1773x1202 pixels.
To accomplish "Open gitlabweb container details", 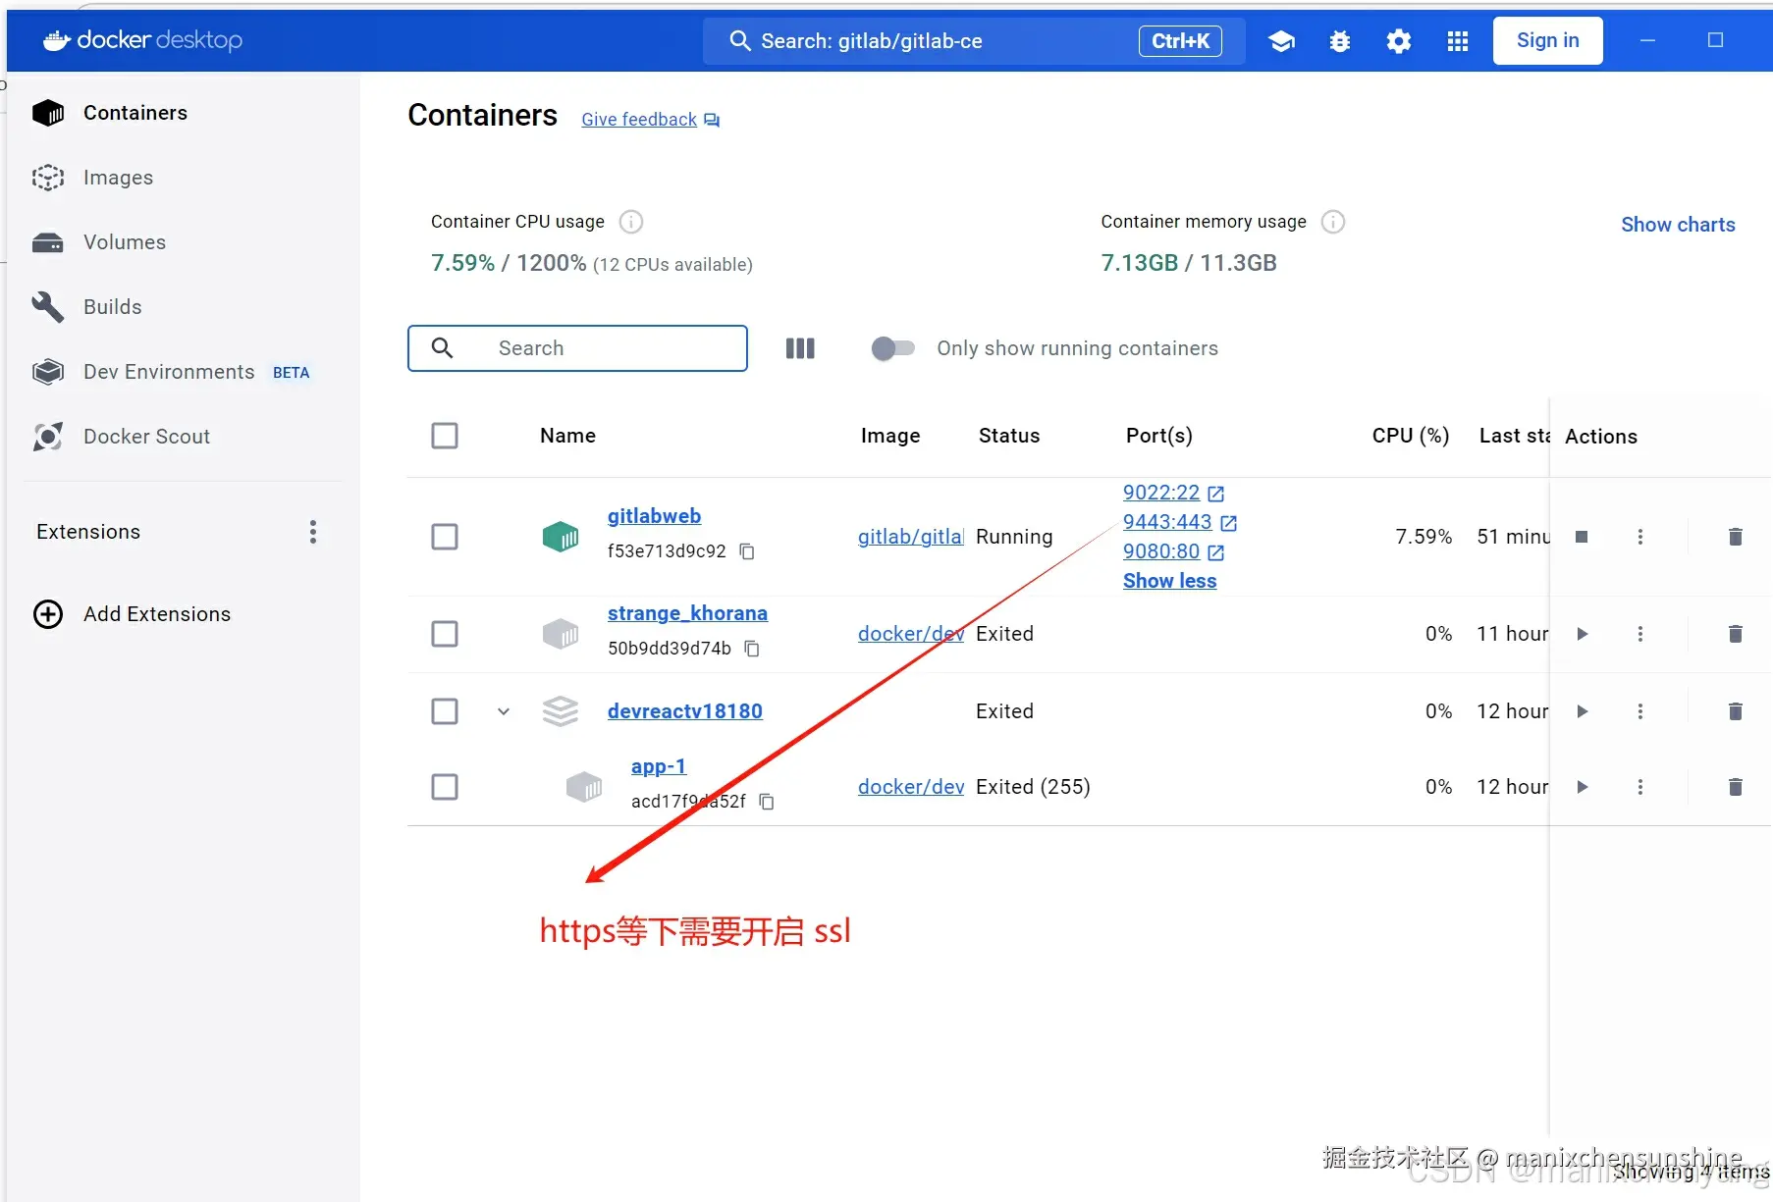I will [654, 516].
